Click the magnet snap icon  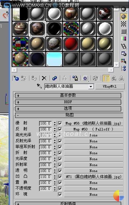pos(5,15)
